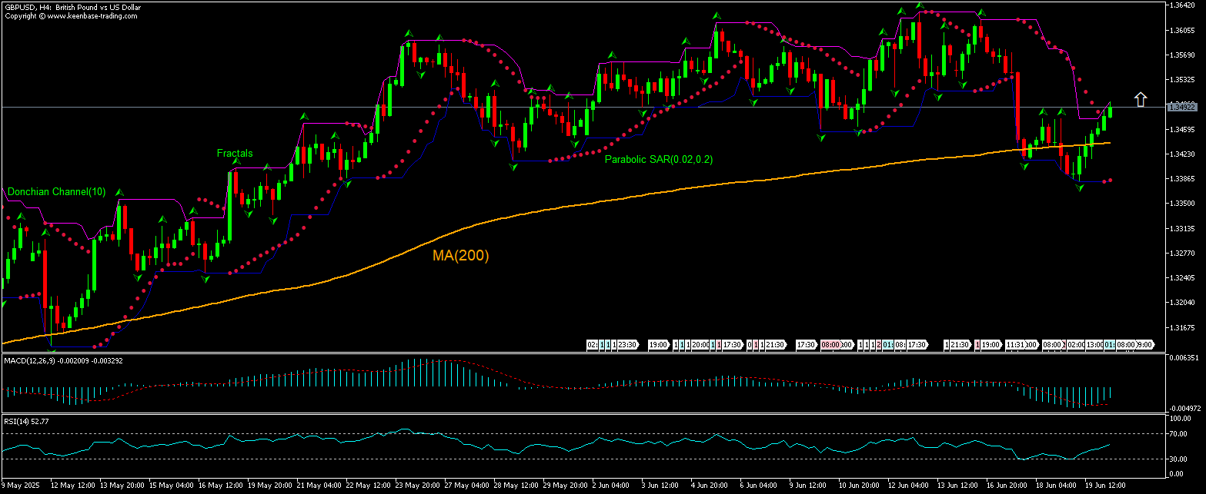Click the dashed RSI 70.00 level line

tap(539, 433)
